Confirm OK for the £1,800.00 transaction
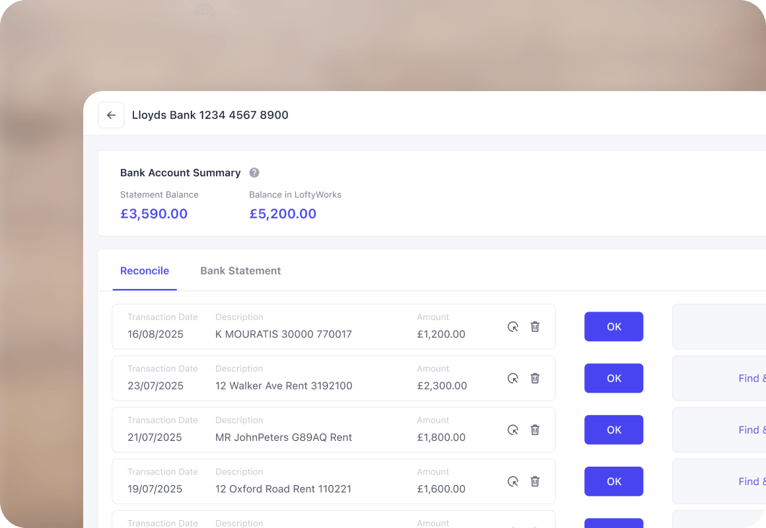 coord(613,430)
